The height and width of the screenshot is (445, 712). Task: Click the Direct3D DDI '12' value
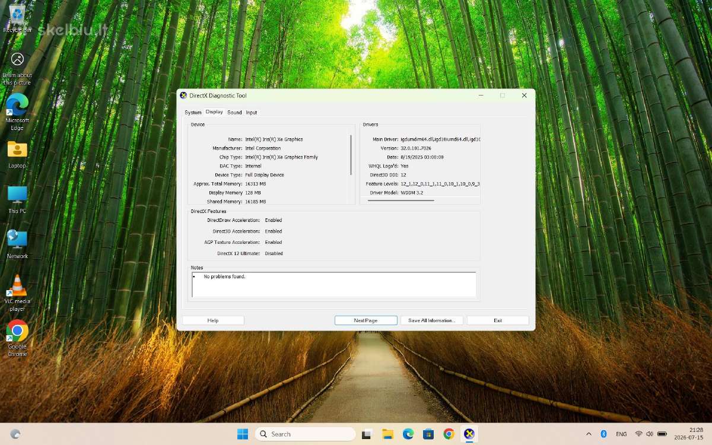403,175
